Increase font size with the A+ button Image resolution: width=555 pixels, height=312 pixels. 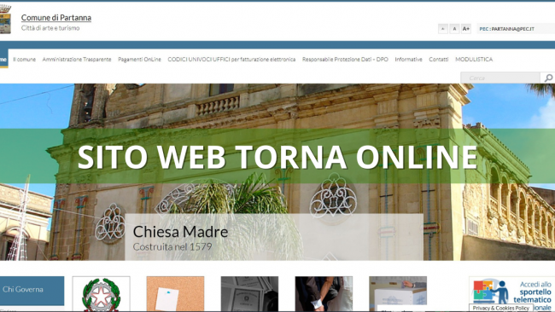tap(466, 29)
